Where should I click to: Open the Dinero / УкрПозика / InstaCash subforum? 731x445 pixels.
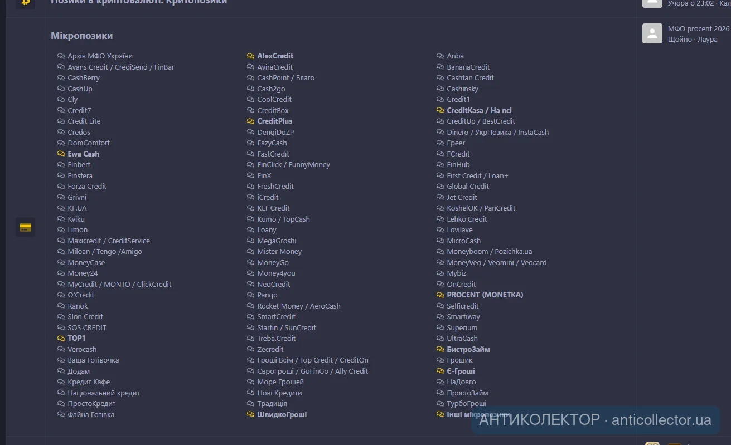coord(498,133)
